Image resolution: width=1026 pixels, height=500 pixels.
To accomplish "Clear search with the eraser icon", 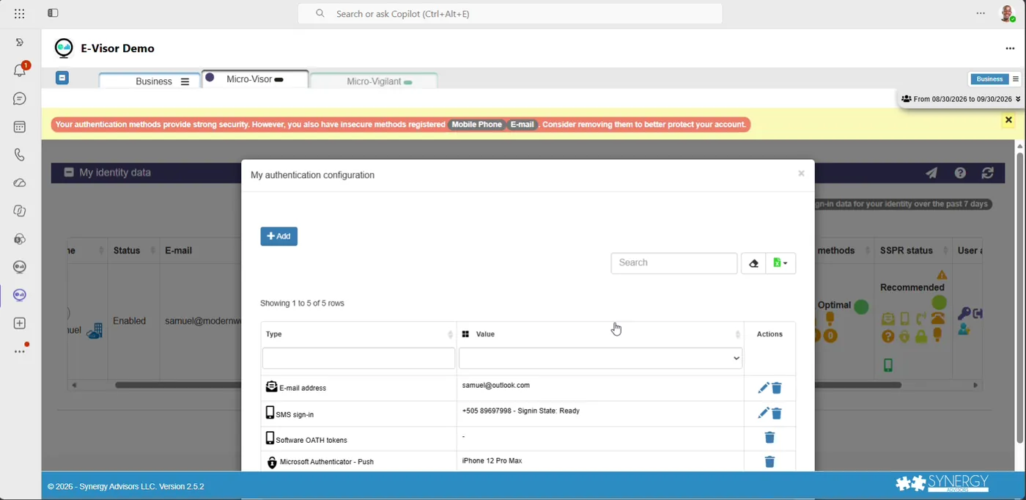I will (753, 263).
